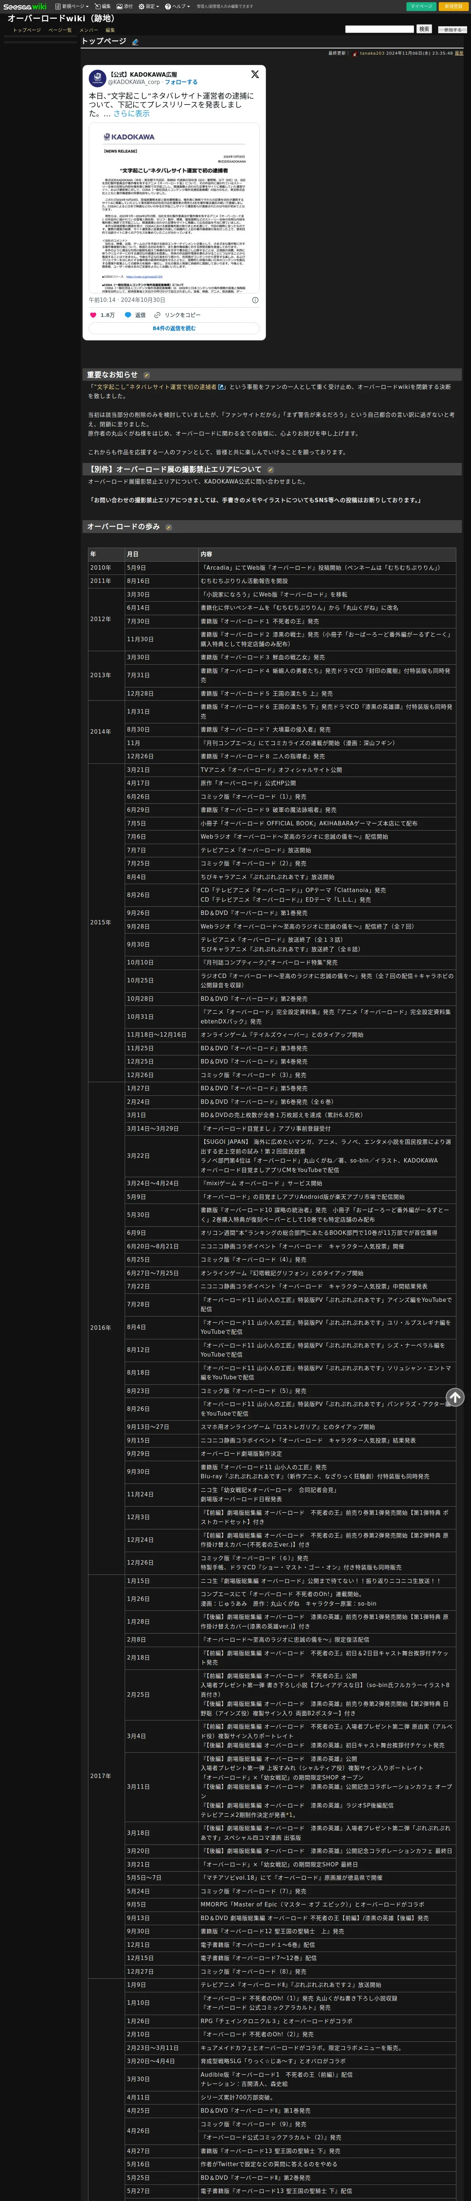Open the 履歴 history link
This screenshot has width=471, height=2201.
(x=459, y=53)
